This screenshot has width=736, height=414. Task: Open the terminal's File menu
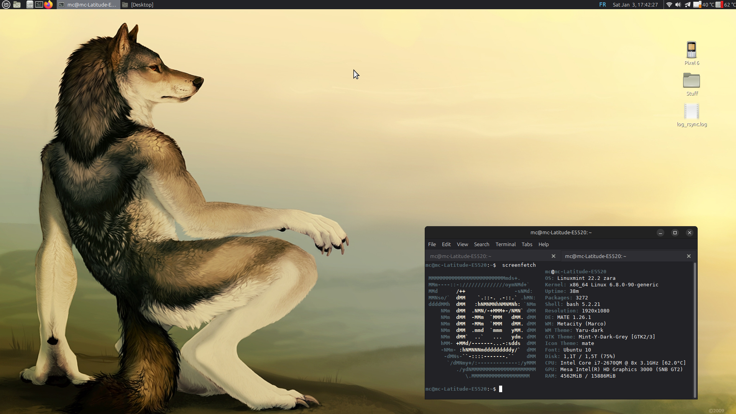point(432,244)
